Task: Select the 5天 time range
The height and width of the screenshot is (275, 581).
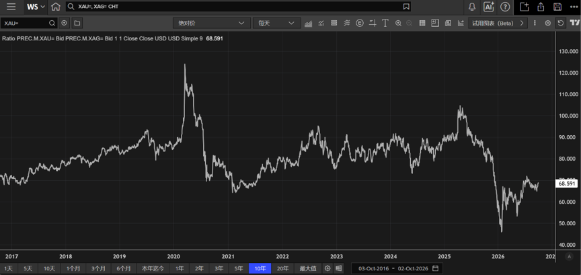Action: click(x=28, y=268)
